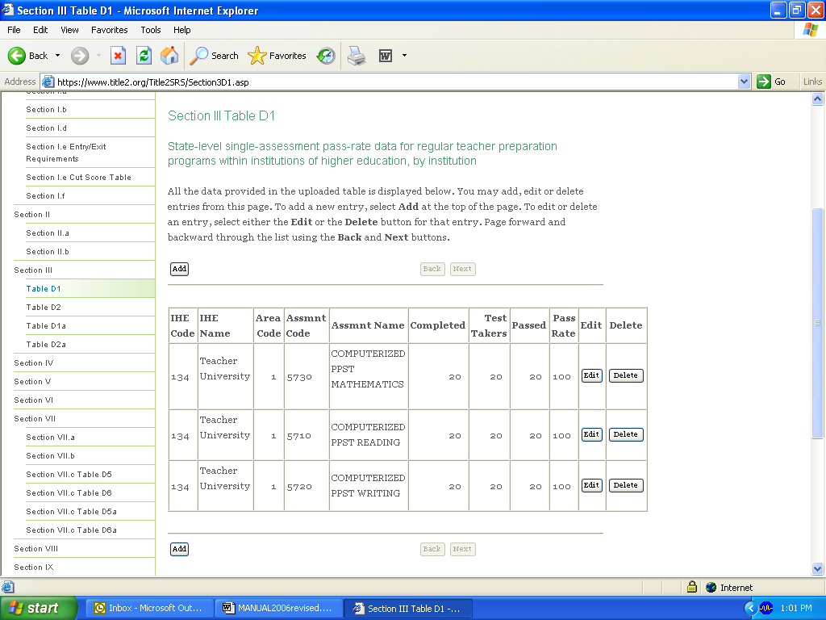The image size is (826, 620).
Task: Click the Forward navigation arrow icon
Action: point(80,56)
